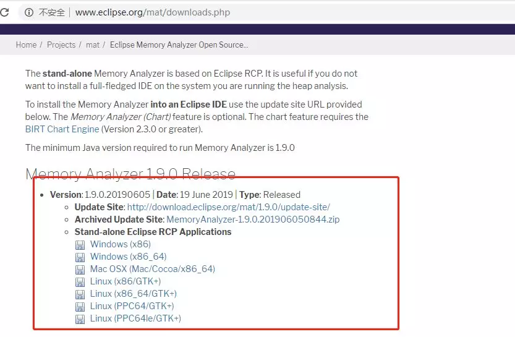Viewport: 515px width, 337px height.
Task: Click the disk icon beside Linux (PPC64/GTK+)
Action: (80, 307)
